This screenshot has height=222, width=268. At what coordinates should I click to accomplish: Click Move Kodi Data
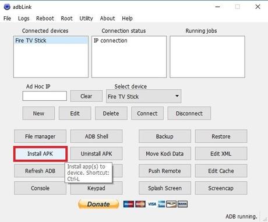pyautogui.click(x=165, y=154)
